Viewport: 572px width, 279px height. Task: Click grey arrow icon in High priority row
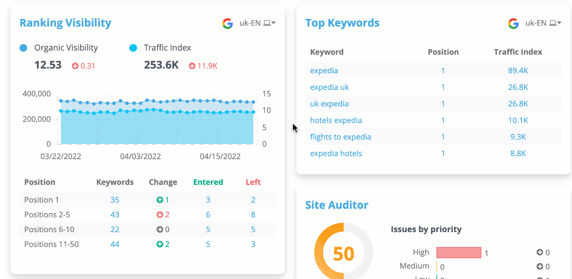(x=540, y=253)
